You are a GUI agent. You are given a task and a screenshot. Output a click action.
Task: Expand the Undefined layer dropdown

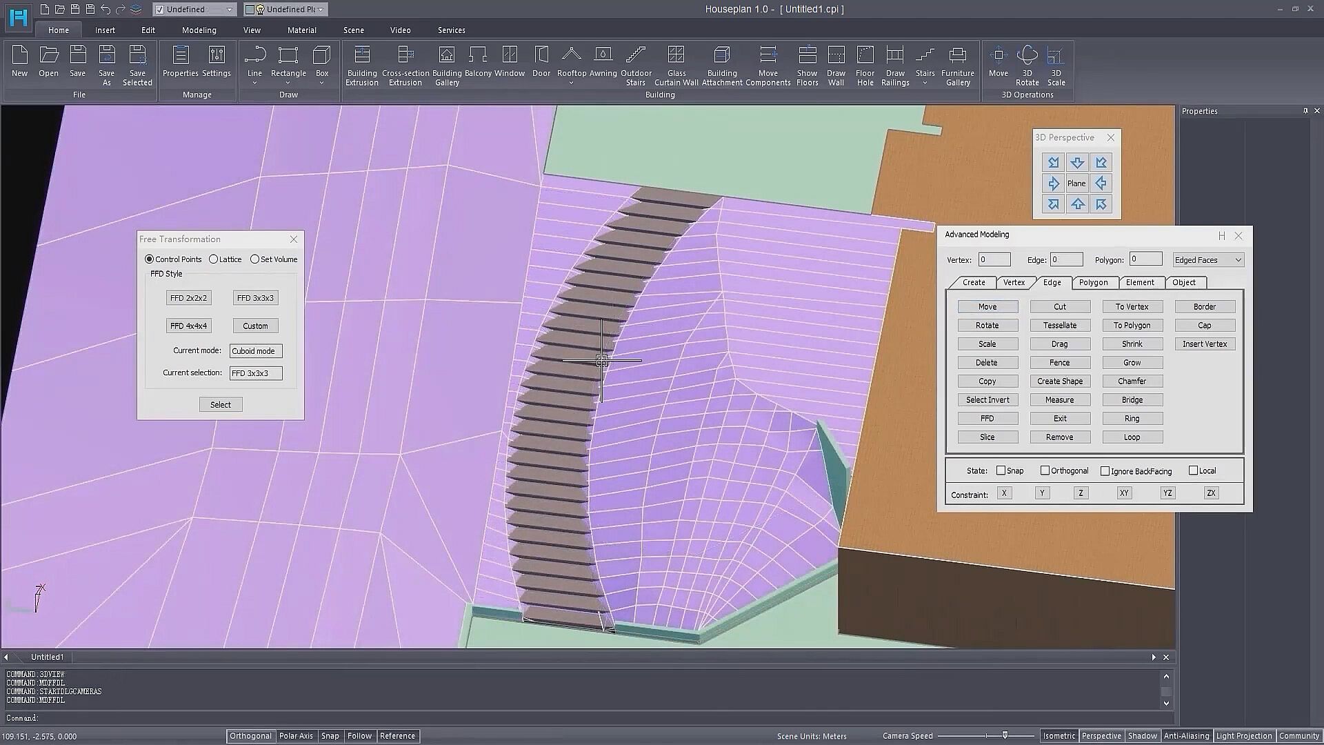[x=229, y=10]
